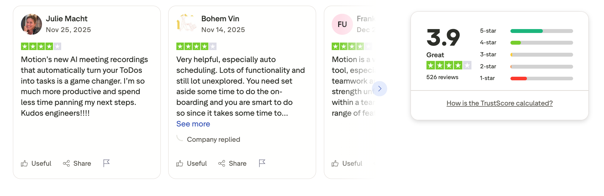Image resolution: width=604 pixels, height=196 pixels.
Task: Select the 4-star filter label
Action: (488, 43)
